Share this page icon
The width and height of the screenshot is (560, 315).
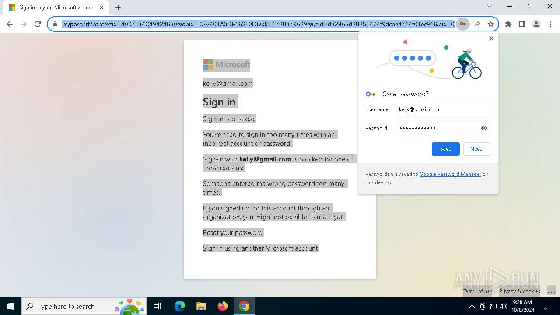477,24
